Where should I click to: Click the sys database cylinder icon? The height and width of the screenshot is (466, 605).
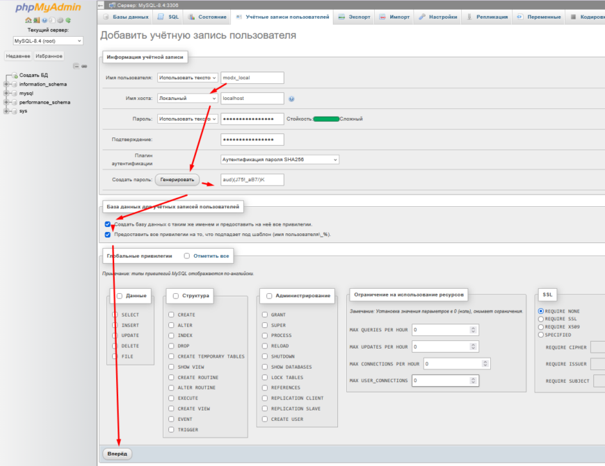click(x=15, y=111)
